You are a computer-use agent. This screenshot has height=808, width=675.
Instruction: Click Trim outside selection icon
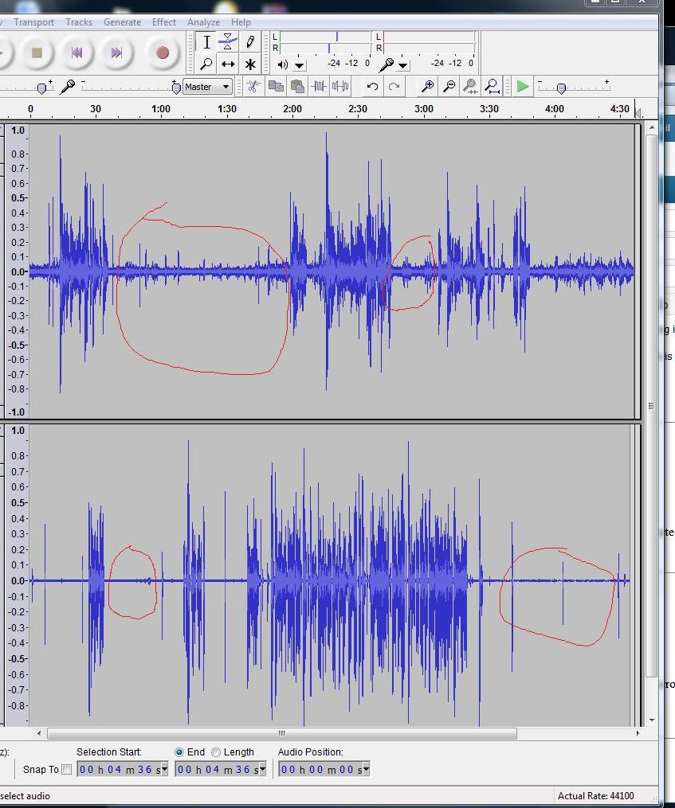coord(319,86)
